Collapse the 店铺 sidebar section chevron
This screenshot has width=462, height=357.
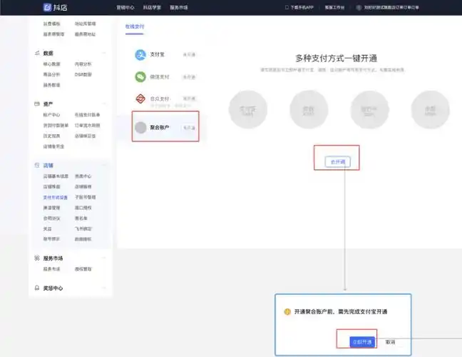click(103, 165)
